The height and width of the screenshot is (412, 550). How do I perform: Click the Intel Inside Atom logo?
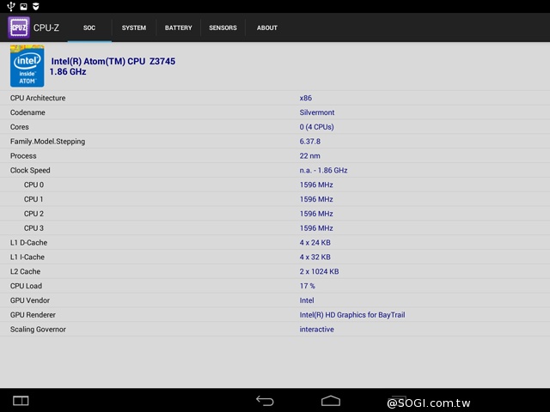[27, 67]
